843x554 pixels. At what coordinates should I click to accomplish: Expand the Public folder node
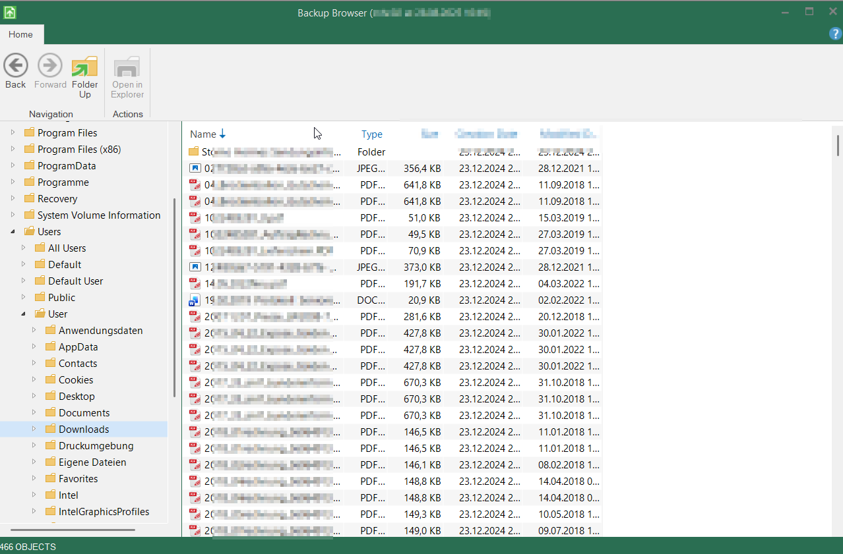pyautogui.click(x=23, y=297)
